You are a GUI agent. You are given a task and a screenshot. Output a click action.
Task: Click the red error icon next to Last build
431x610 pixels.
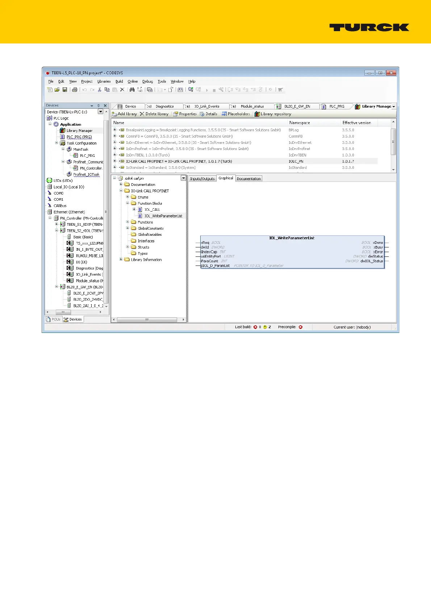(255, 327)
